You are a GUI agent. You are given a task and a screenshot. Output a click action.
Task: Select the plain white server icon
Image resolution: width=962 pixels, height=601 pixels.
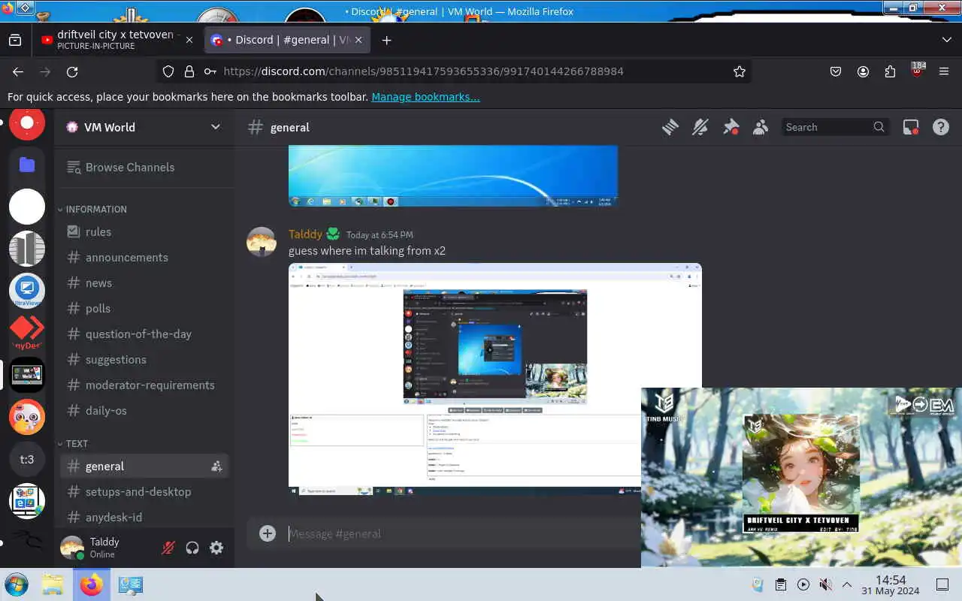pyautogui.click(x=27, y=207)
